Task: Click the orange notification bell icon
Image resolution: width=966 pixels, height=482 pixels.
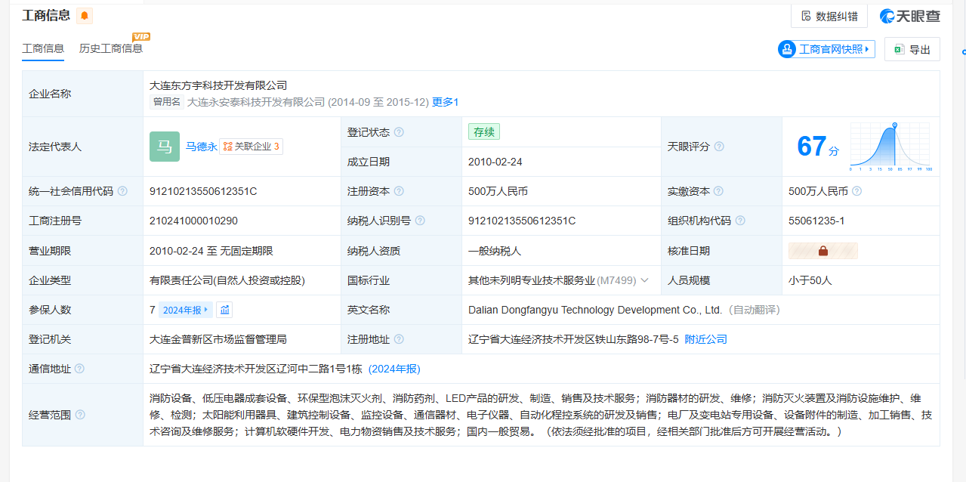Action: pyautogui.click(x=85, y=16)
